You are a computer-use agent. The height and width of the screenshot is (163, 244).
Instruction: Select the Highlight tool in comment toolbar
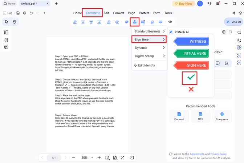[75, 22]
